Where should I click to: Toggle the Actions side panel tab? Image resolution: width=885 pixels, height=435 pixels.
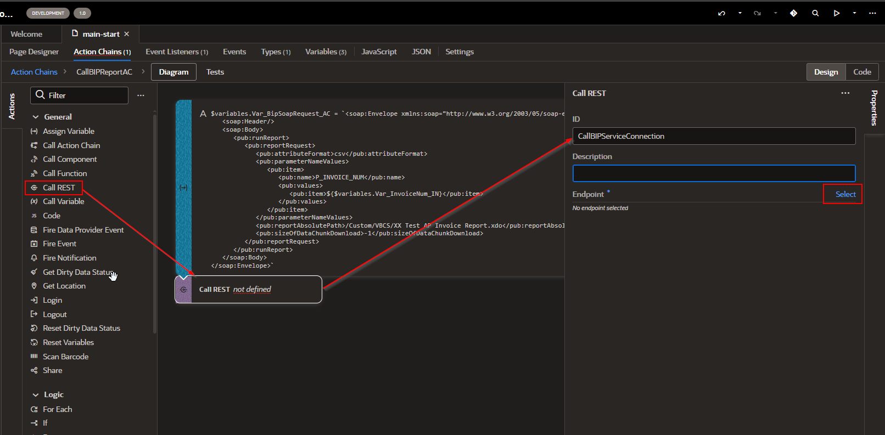click(12, 106)
